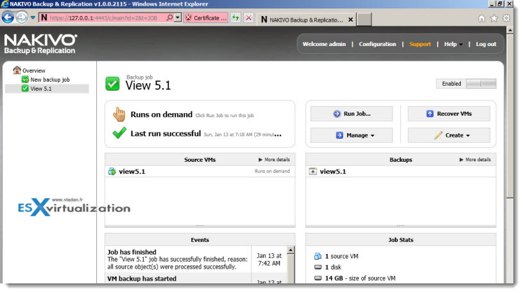Image resolution: width=523 pixels, height=293 pixels.
Task: Click the page vertical scrollbar thumb
Action: 510,116
